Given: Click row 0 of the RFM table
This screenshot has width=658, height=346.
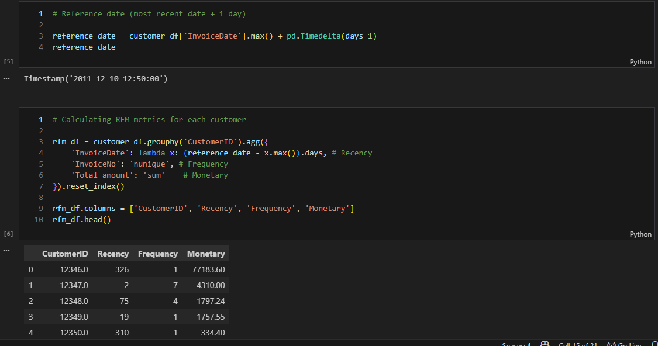Looking at the screenshot, I should pyautogui.click(x=117, y=269).
